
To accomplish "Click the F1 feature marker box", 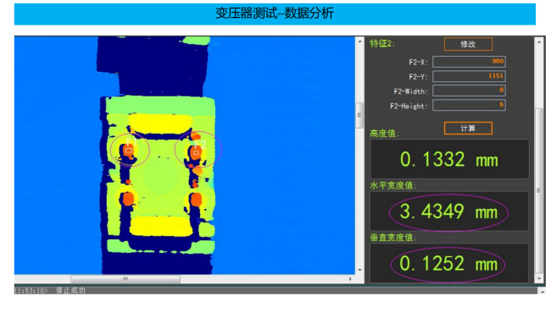I will point(129,151).
